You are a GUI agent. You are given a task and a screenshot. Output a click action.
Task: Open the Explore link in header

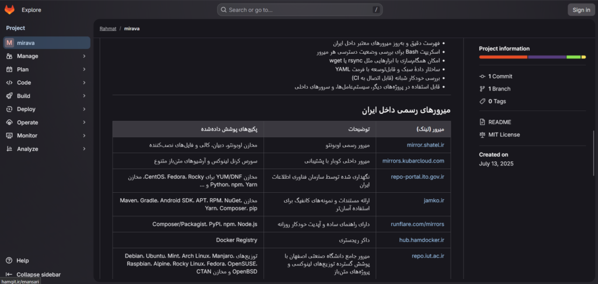point(32,10)
